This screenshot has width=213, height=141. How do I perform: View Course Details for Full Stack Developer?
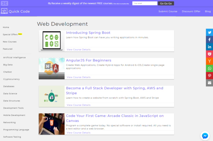click(x=79, y=105)
